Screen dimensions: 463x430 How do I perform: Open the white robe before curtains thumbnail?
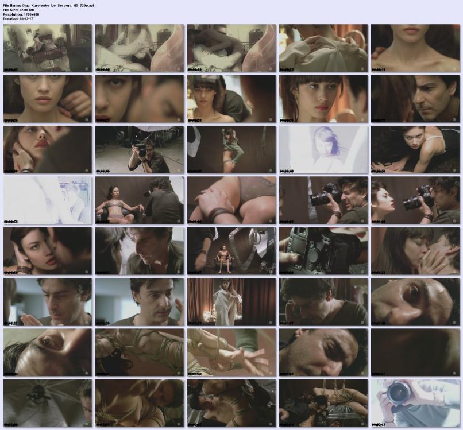click(232, 301)
